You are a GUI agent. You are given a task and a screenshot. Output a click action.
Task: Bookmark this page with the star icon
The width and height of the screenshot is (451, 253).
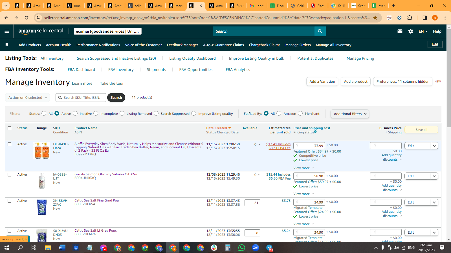coord(375,18)
